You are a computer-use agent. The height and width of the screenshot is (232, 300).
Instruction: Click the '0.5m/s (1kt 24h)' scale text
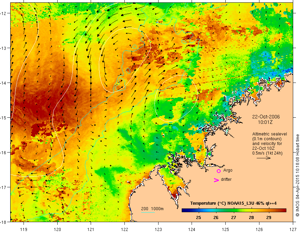click(x=267, y=153)
